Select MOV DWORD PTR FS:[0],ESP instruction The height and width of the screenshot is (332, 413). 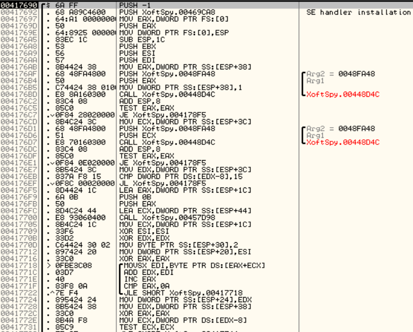click(x=174, y=32)
